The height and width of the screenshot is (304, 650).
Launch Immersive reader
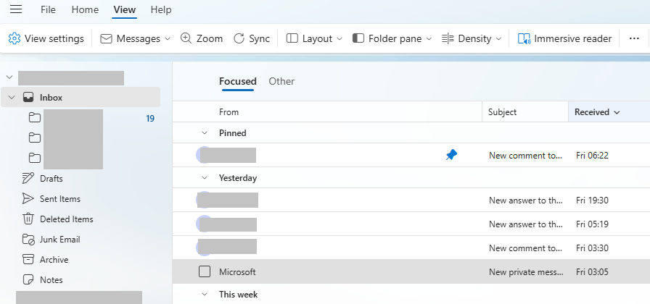(x=564, y=38)
